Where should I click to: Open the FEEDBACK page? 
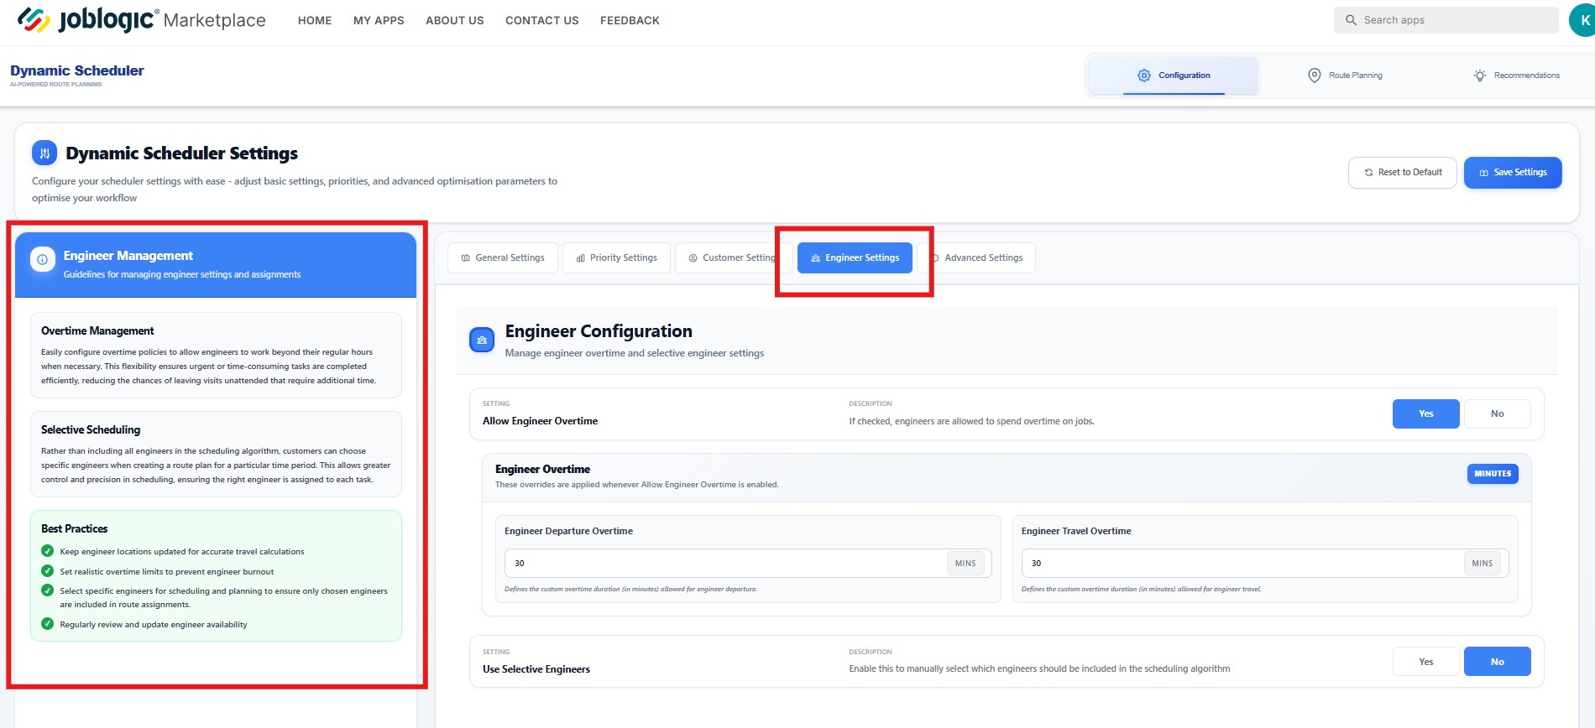tap(630, 20)
